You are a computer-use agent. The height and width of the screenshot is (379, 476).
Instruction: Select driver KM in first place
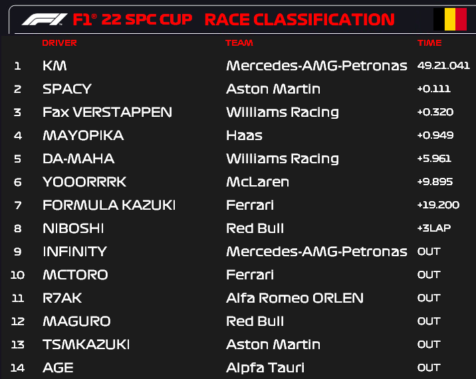tap(55, 66)
